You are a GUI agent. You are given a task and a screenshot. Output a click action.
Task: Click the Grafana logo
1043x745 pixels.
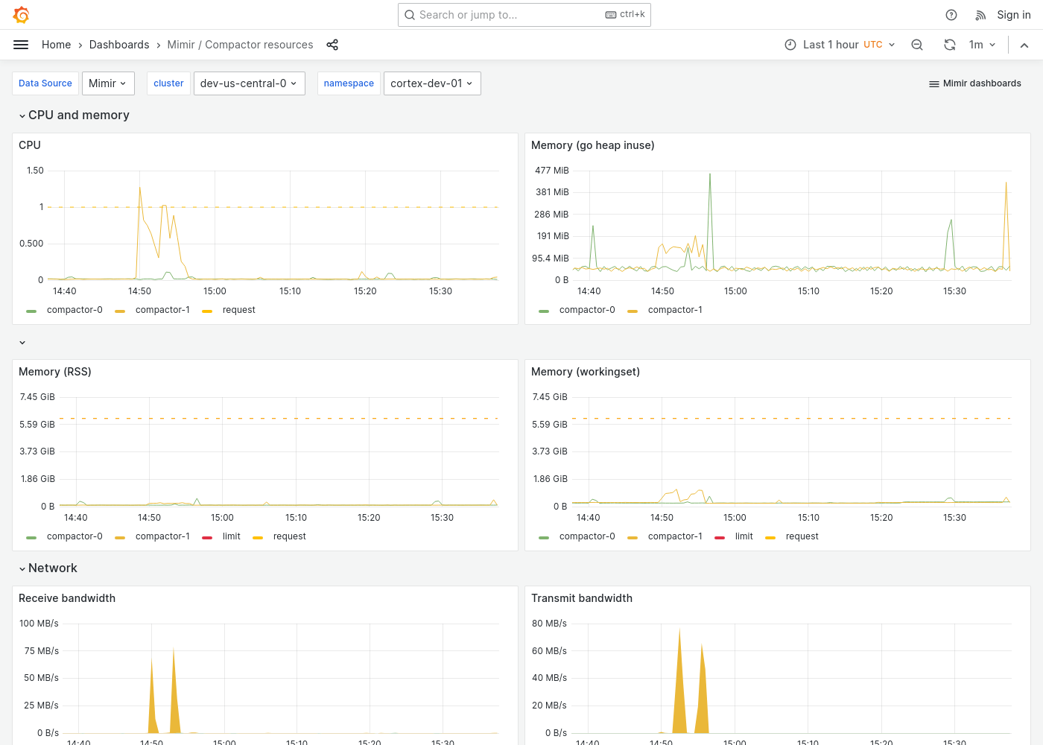point(21,14)
